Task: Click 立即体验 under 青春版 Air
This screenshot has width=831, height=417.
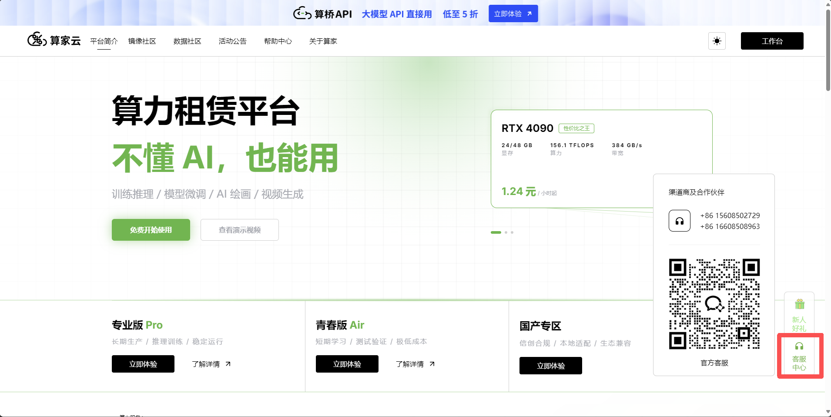Action: click(347, 364)
